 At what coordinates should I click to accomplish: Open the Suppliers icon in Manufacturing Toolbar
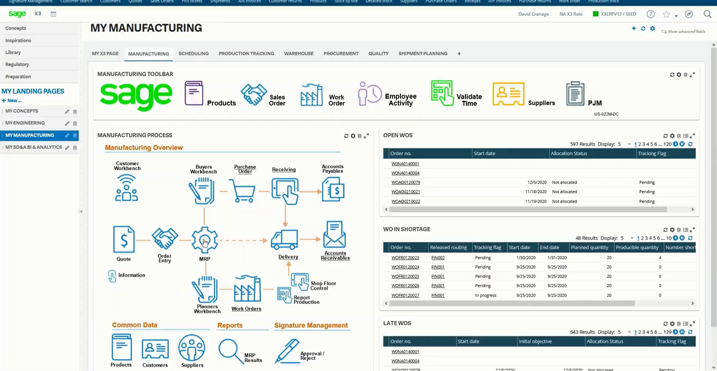coord(509,95)
